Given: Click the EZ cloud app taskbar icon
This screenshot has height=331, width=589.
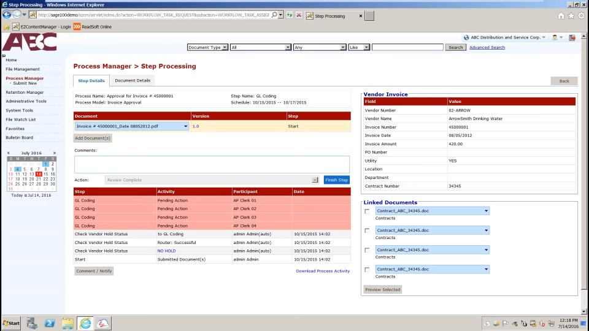Looking at the screenshot, I should coord(103,323).
